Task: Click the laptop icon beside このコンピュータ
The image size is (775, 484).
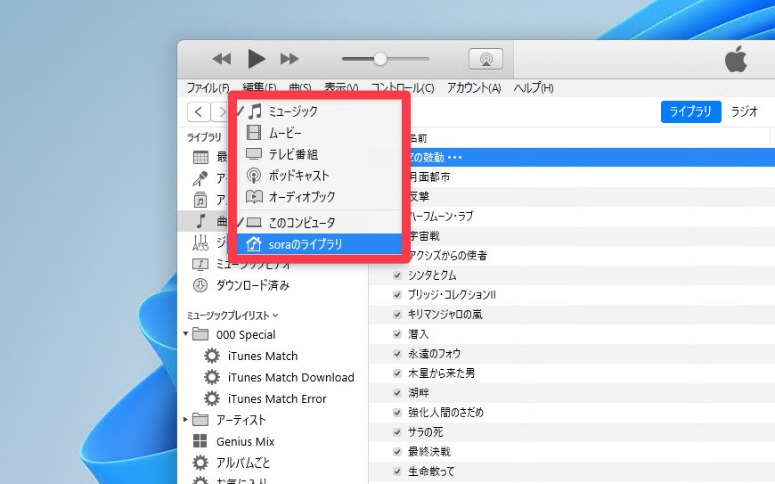Action: point(254,223)
